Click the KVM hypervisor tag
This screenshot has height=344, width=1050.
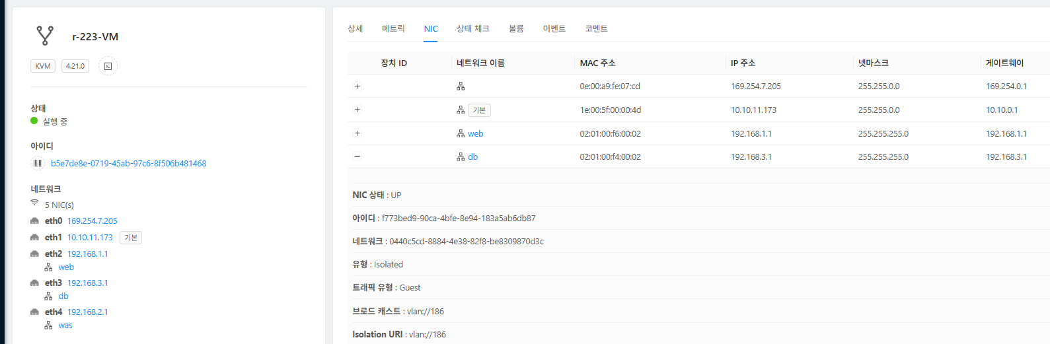tap(43, 66)
